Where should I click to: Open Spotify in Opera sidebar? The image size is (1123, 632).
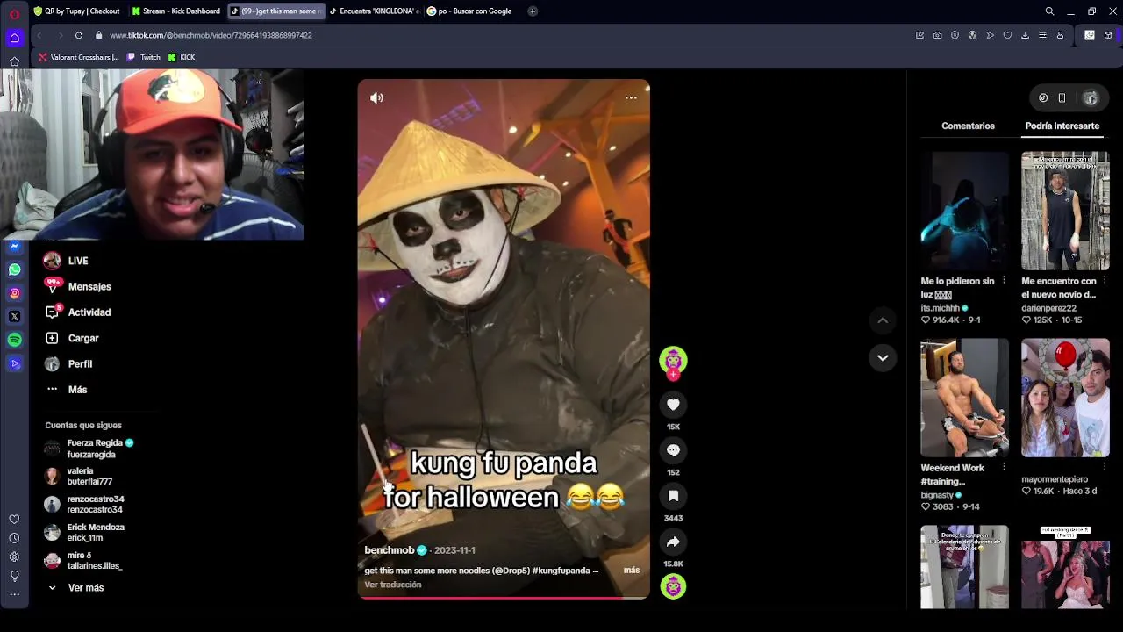click(x=14, y=340)
